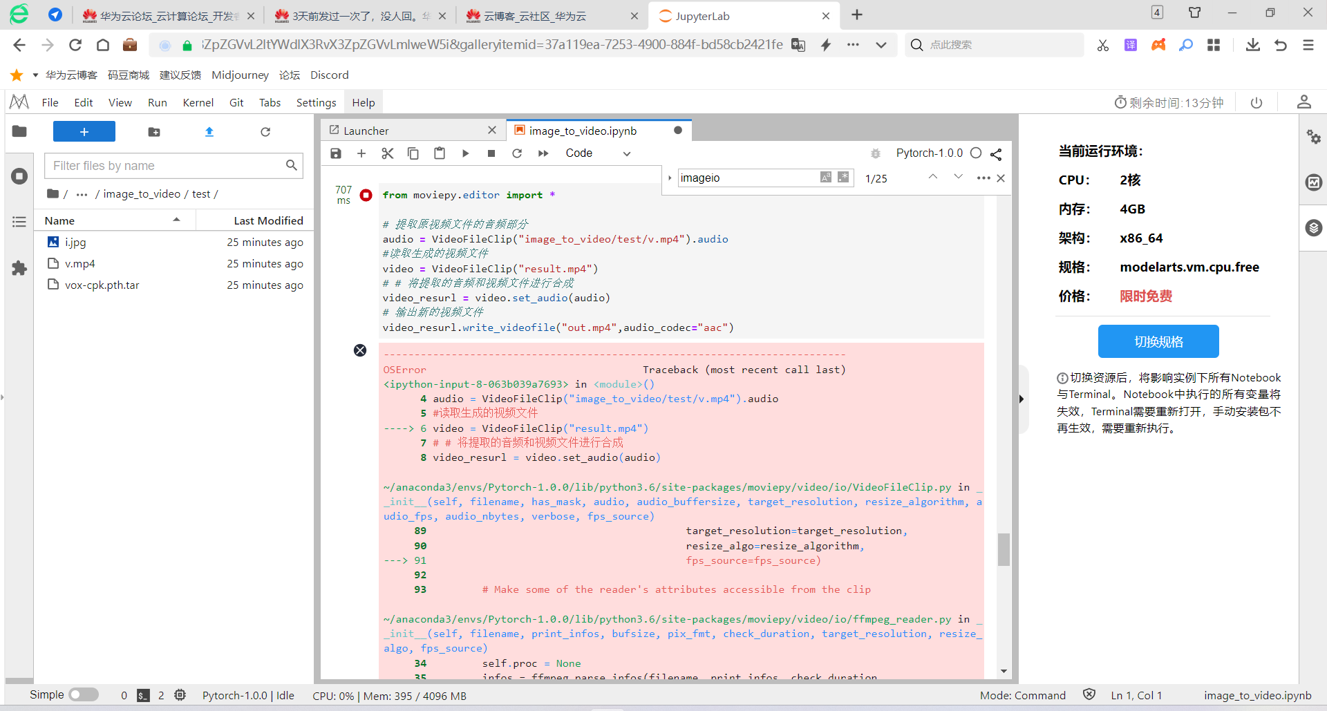
Task: Go to root folder in breadcrumb
Action: click(x=54, y=194)
